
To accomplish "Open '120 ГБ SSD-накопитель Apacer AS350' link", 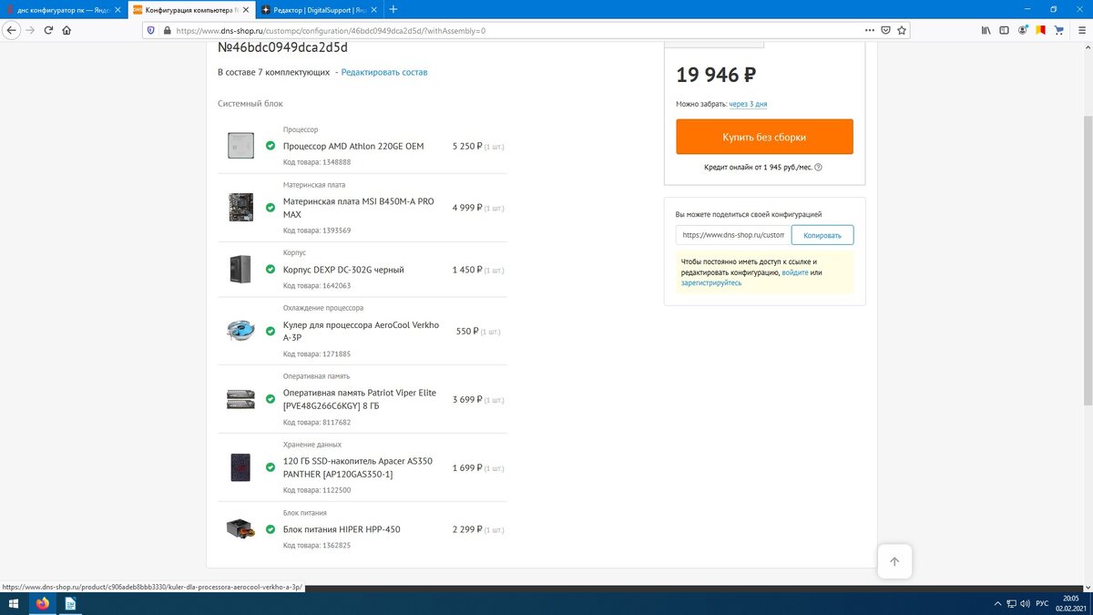I will 358,467.
